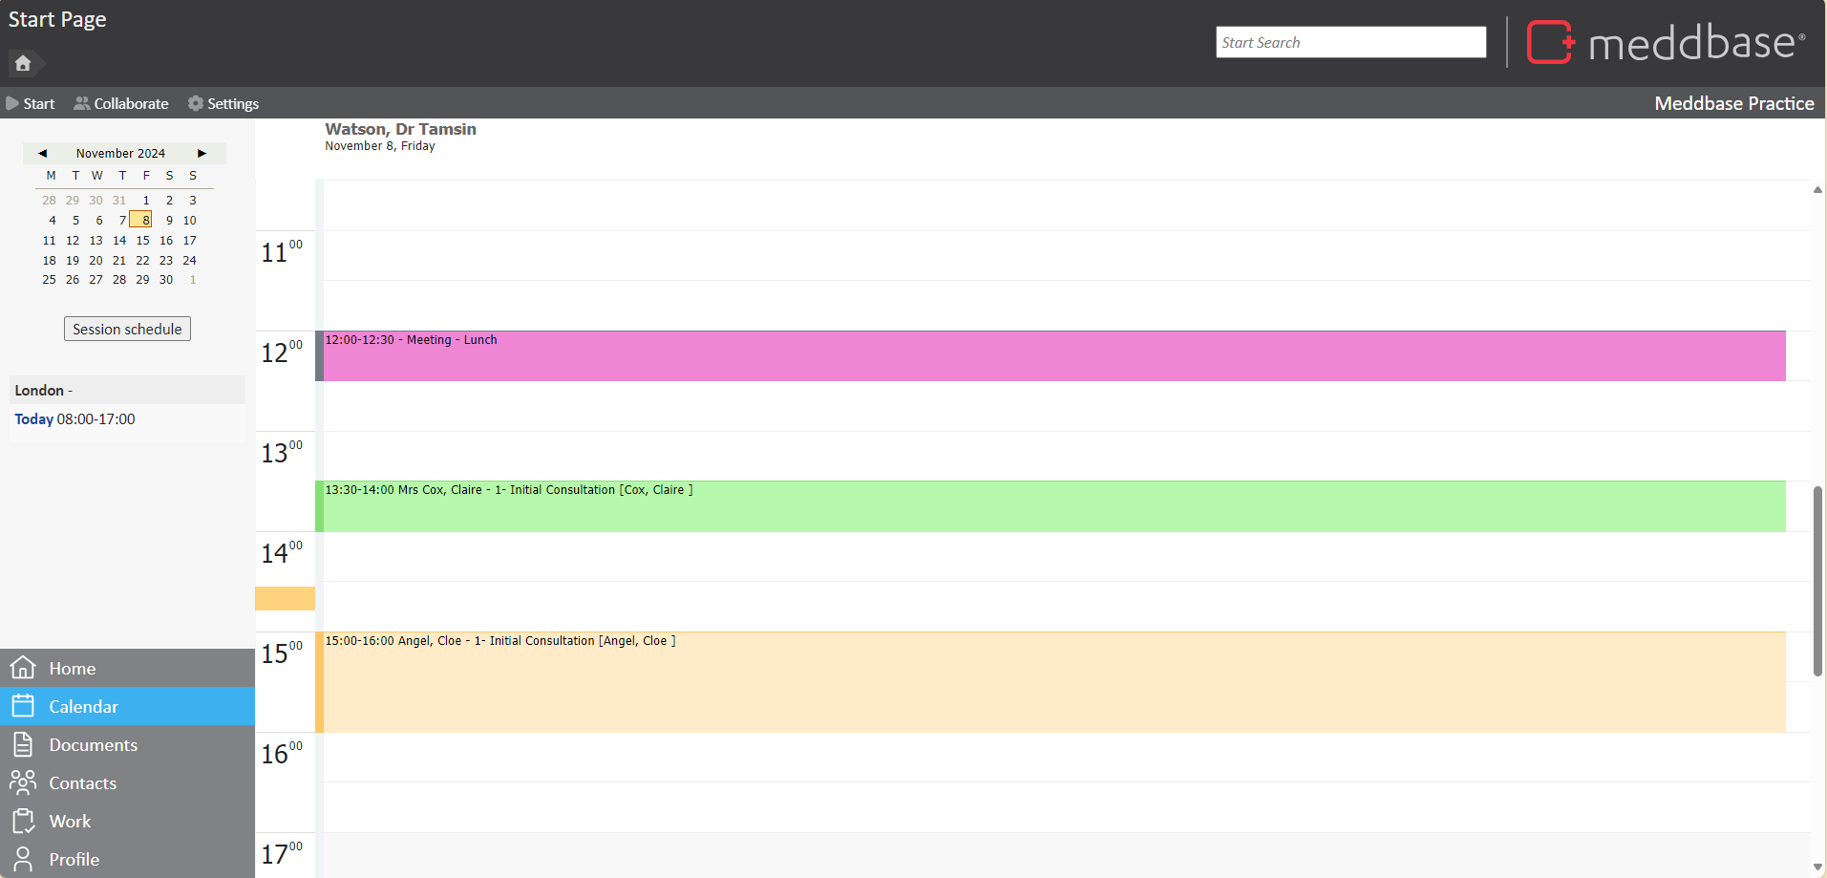Open the Contacts sidebar icon
Image resolution: width=1827 pixels, height=878 pixels.
click(23, 782)
